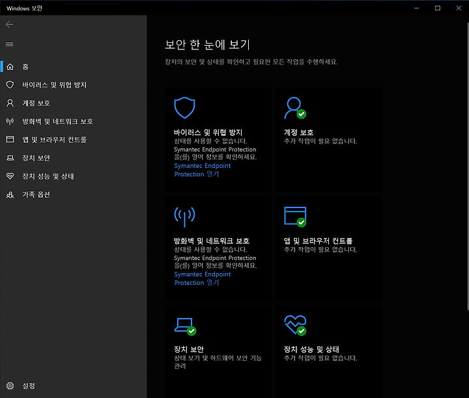Toggle the hamburger navigation menu
This screenshot has width=469, height=398.
pos(10,44)
